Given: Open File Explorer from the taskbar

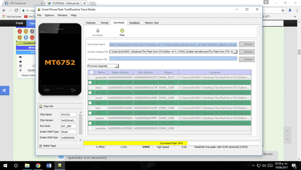Looking at the screenshot, I should click(x=27, y=166).
